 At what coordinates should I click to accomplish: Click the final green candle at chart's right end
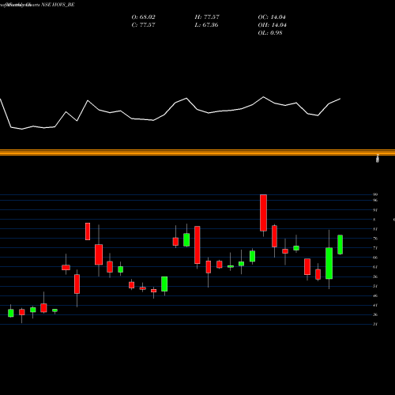point(340,244)
